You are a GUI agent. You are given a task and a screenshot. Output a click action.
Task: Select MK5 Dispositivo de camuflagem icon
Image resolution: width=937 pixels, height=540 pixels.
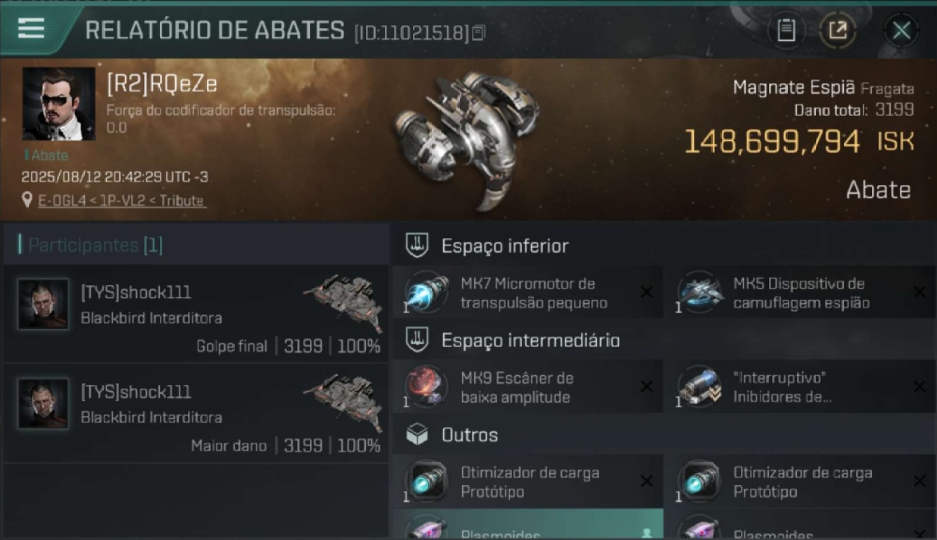tap(699, 293)
